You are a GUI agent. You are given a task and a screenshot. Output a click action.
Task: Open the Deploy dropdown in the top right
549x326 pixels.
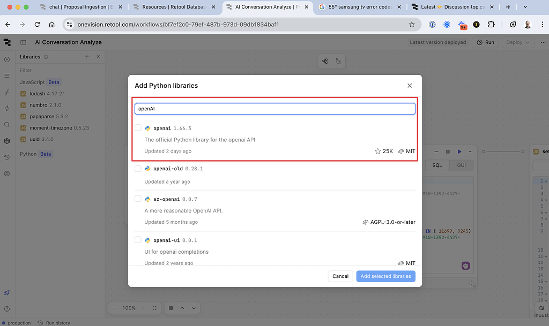click(x=516, y=42)
